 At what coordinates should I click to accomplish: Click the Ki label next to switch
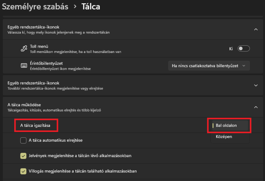coord(231,49)
